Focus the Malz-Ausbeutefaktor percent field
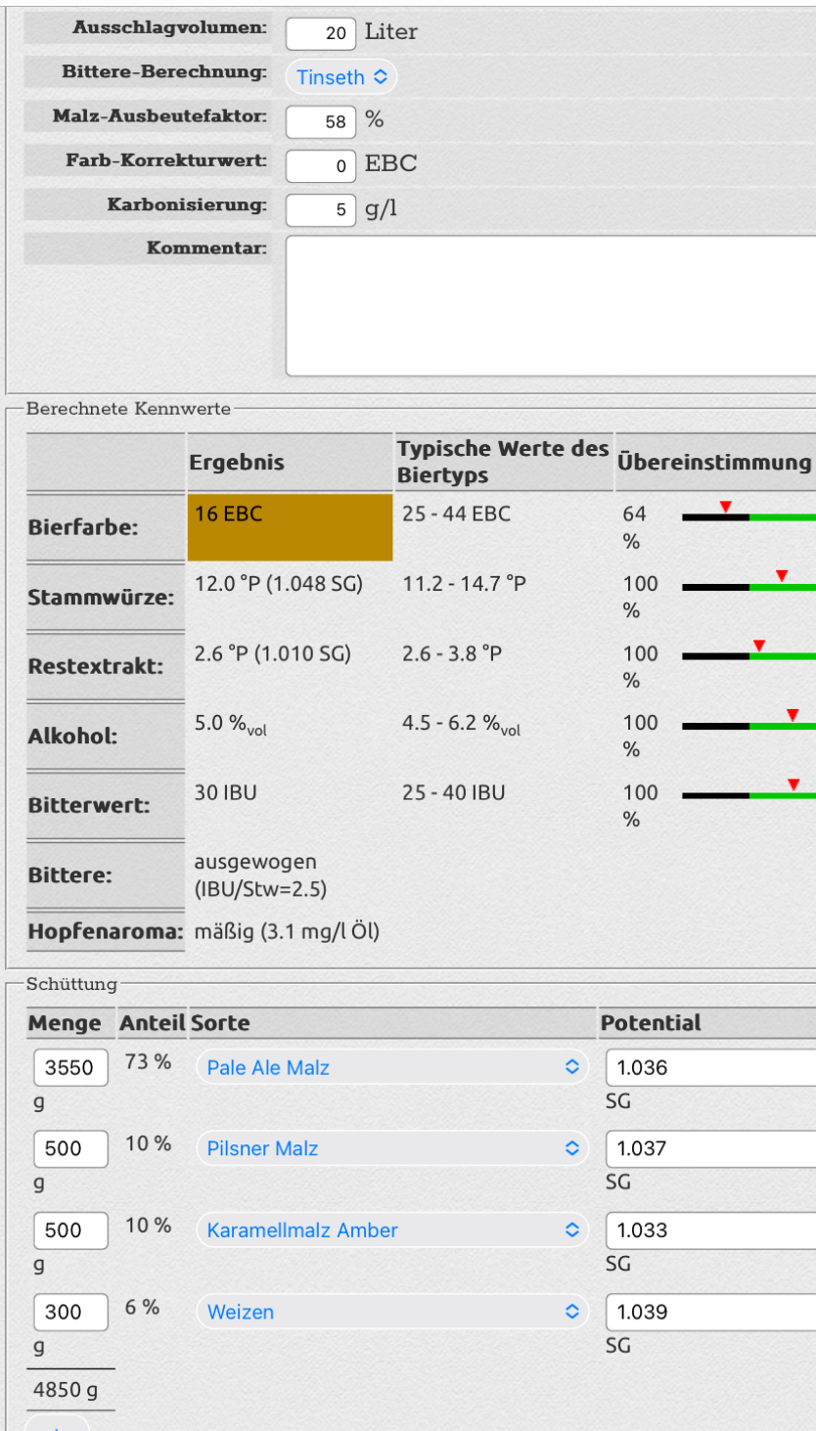This screenshot has width=816, height=1431. [x=321, y=121]
